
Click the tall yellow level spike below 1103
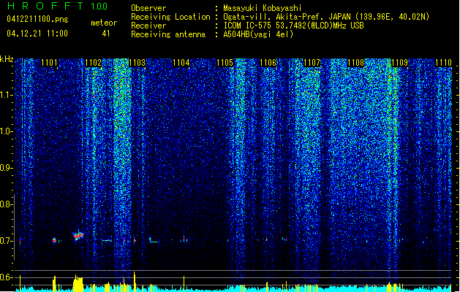pyautogui.click(x=135, y=281)
